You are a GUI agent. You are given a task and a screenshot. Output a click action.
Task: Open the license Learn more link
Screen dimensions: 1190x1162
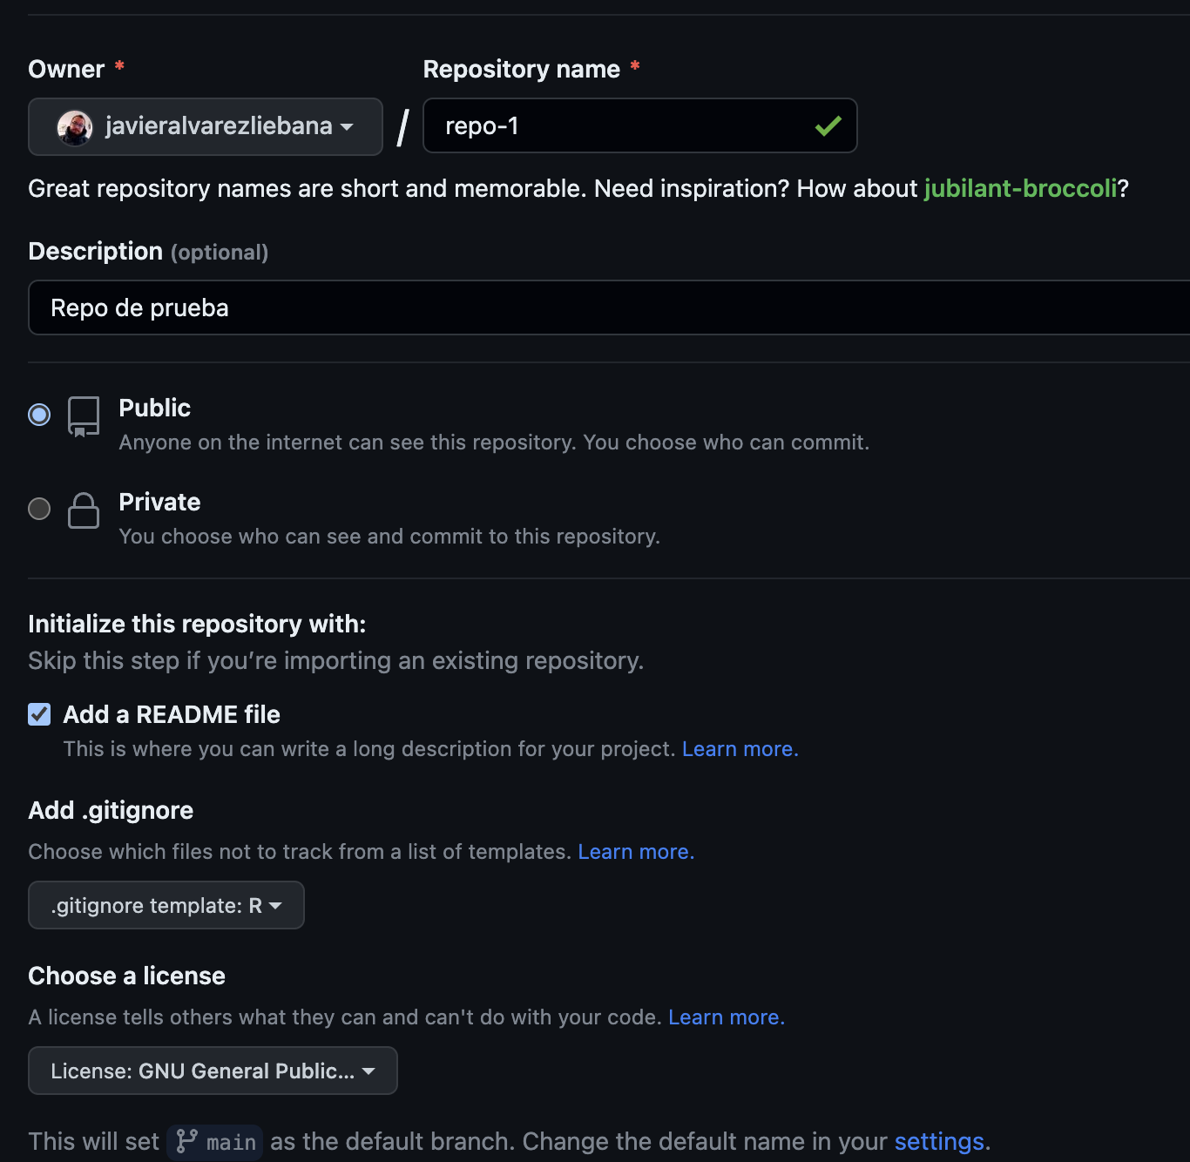click(x=727, y=1017)
